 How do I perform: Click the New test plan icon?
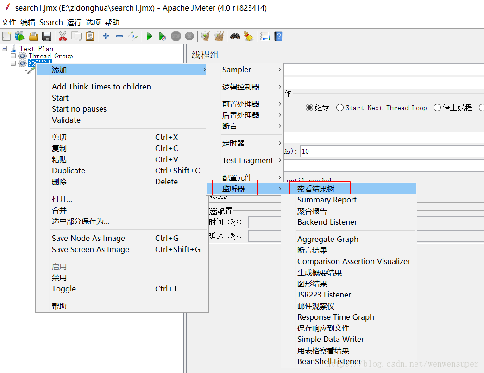tap(6, 36)
